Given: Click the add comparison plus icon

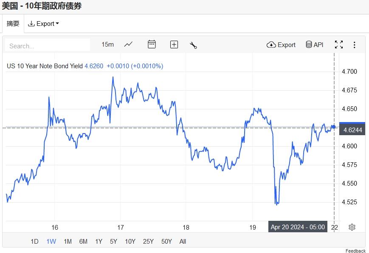Looking at the screenshot, I should click(174, 44).
